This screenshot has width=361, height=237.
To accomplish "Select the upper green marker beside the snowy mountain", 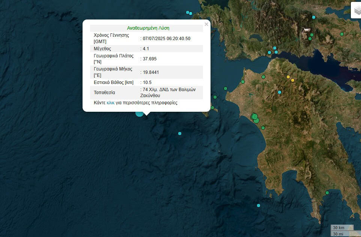I will [x=311, y=35].
